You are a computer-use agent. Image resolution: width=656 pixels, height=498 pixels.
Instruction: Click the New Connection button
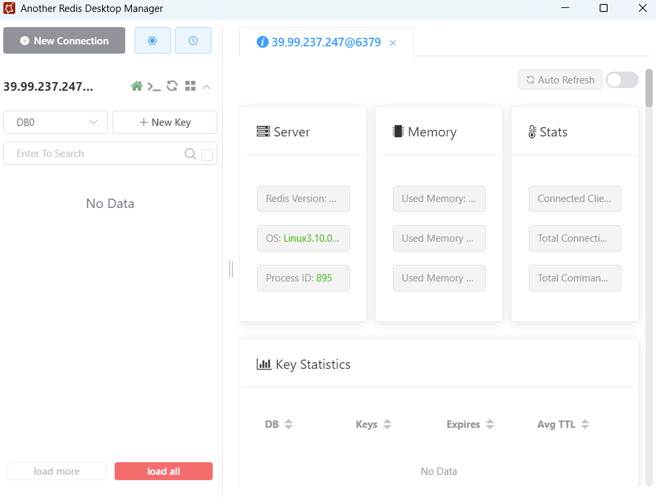click(64, 40)
